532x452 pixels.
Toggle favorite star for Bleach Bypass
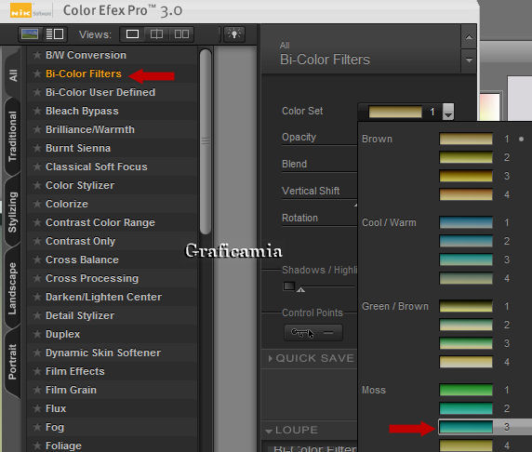36,111
